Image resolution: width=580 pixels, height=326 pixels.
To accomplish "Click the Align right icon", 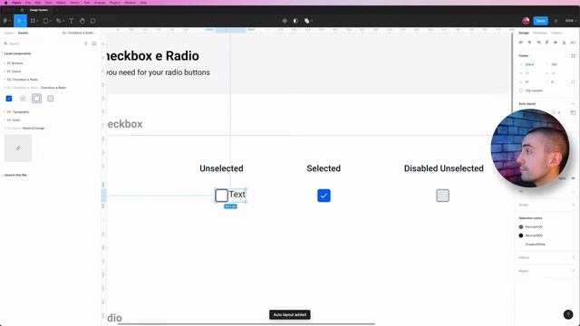I will [x=538, y=43].
